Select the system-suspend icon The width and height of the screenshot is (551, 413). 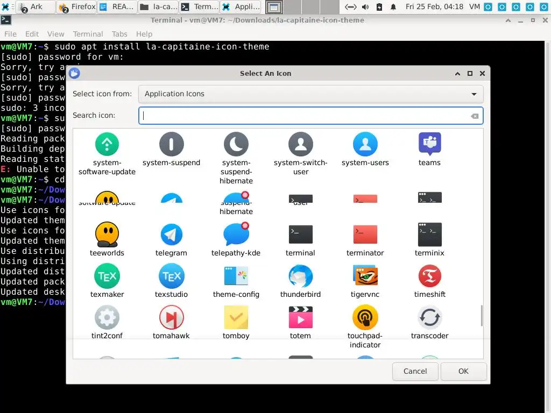coord(171,144)
